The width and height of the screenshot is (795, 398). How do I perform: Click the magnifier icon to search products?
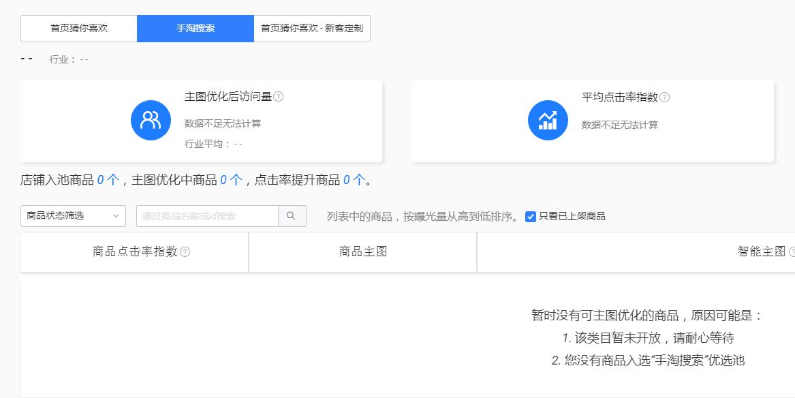pos(292,215)
